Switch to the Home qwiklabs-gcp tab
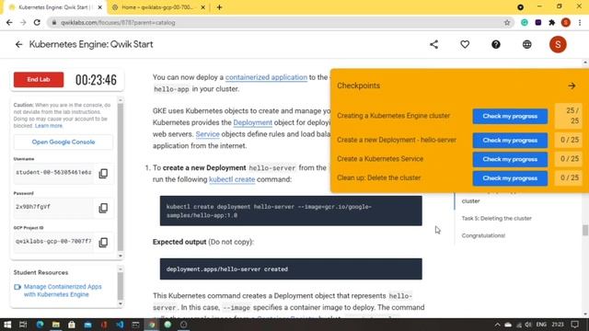This screenshot has width=589, height=331. 157,7
